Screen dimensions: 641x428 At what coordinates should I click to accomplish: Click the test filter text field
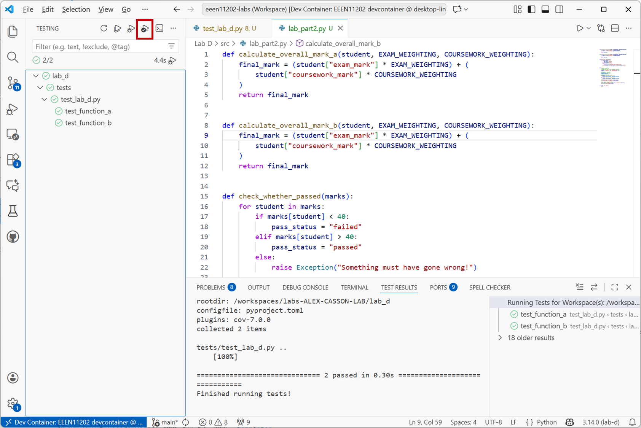(x=100, y=46)
